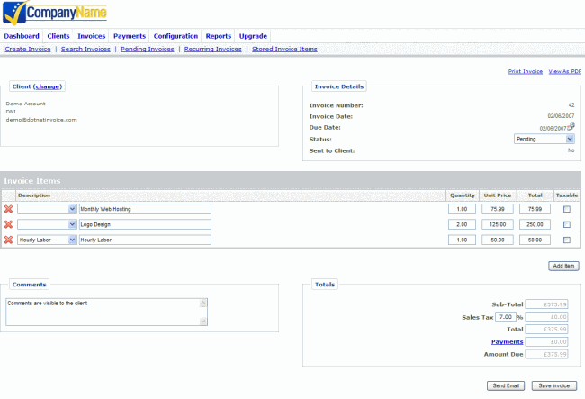Screen dimensions: 585x399
Task: Mark Monthly Web Hosting as taxable
Action: click(567, 209)
